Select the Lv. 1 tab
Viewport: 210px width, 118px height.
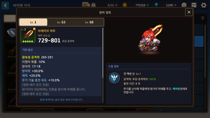[x=33, y=22]
